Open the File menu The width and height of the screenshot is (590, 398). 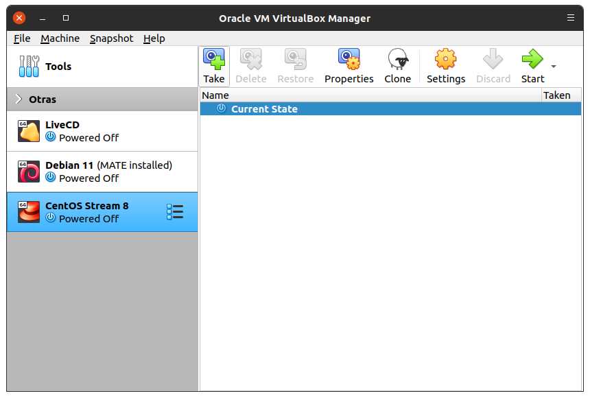(22, 38)
